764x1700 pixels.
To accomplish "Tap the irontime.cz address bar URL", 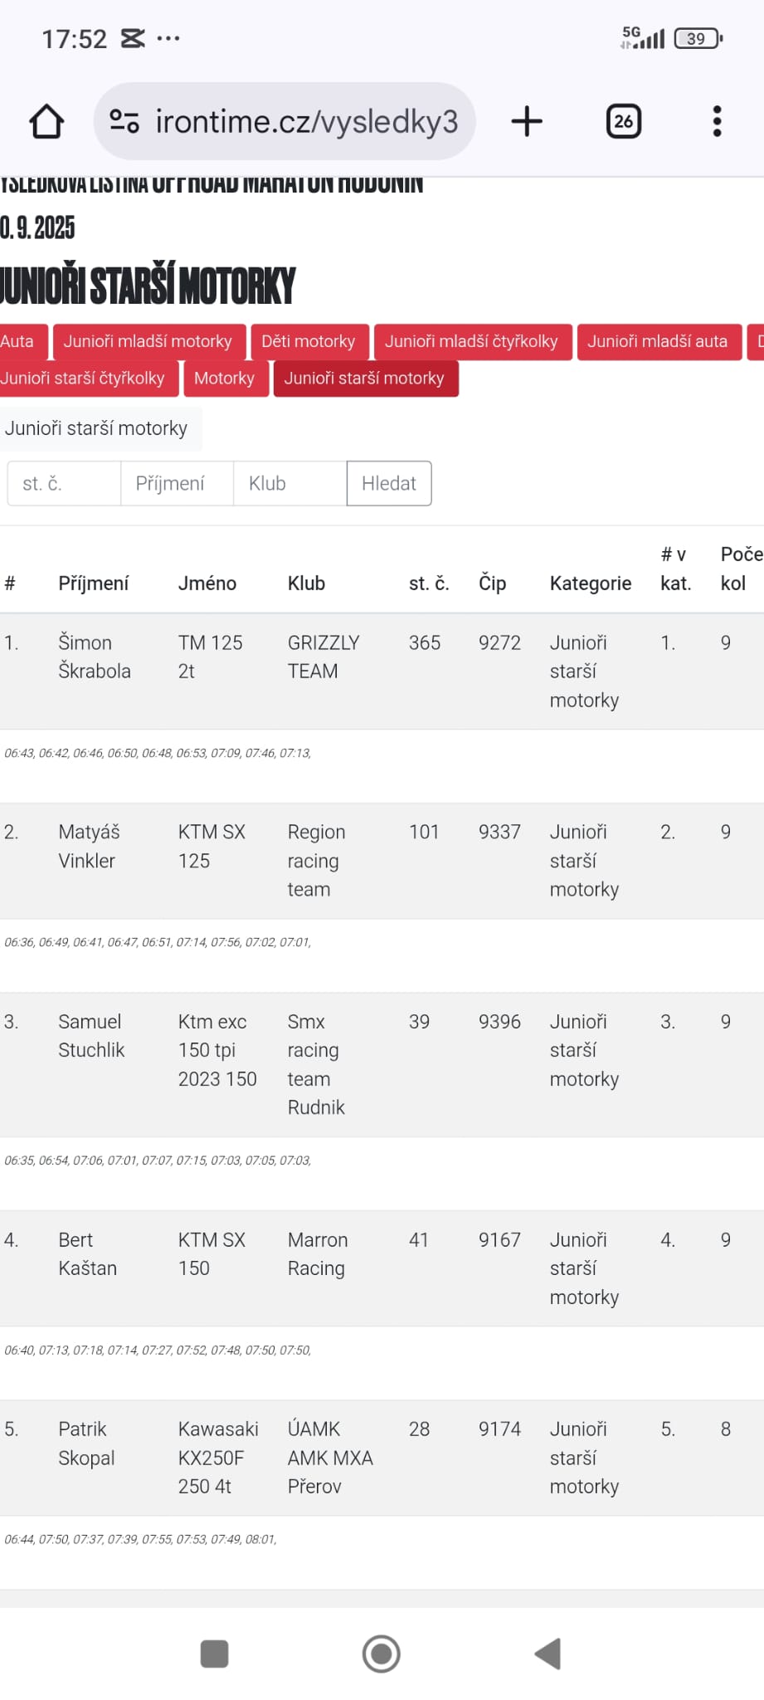I will coord(306,121).
